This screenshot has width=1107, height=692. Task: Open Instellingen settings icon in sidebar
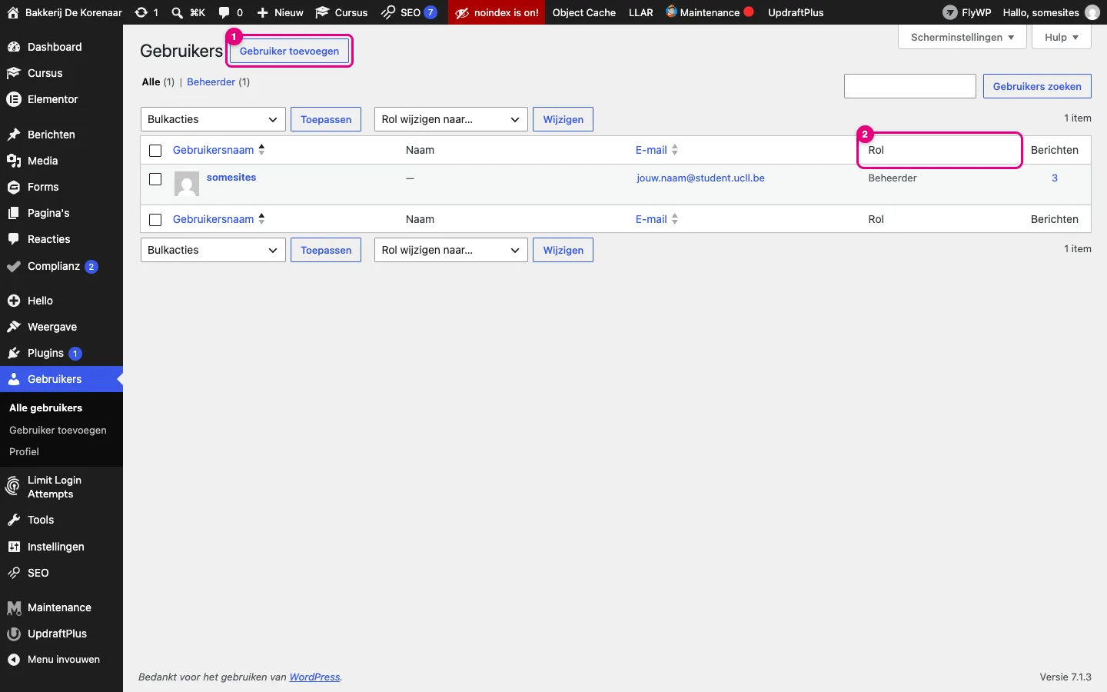coord(14,547)
